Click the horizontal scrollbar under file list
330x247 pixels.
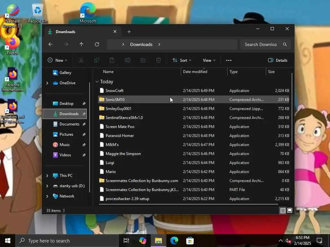[x=188, y=204]
